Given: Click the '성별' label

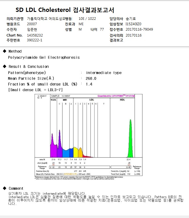Looking at the screenshot, I should click(x=68, y=29).
